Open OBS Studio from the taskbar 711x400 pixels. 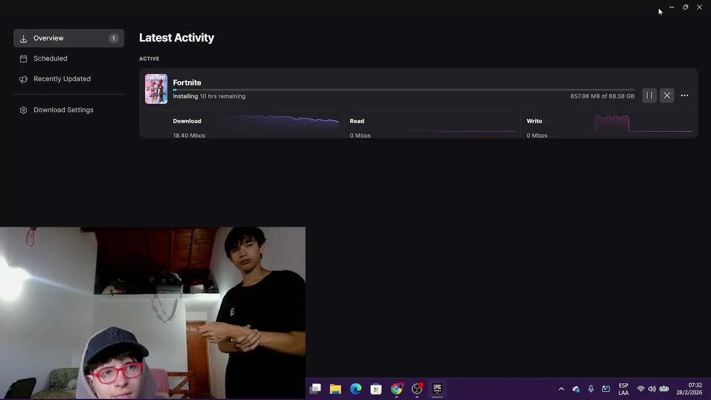click(x=417, y=389)
